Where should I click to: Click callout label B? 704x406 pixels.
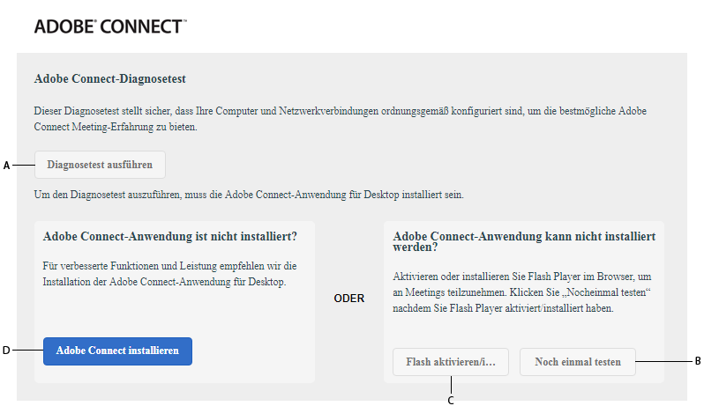pyautogui.click(x=697, y=361)
